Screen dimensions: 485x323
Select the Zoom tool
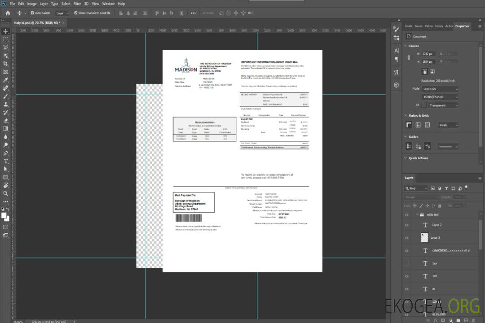tap(5, 193)
